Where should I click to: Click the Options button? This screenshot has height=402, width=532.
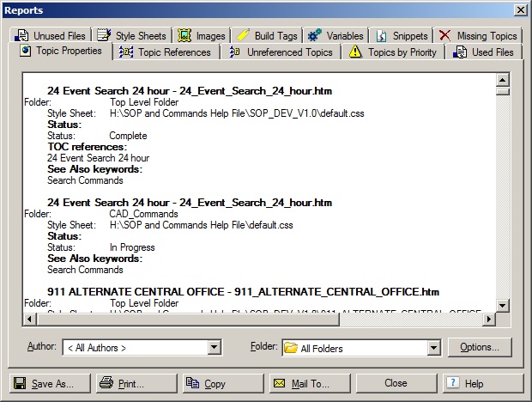(480, 347)
